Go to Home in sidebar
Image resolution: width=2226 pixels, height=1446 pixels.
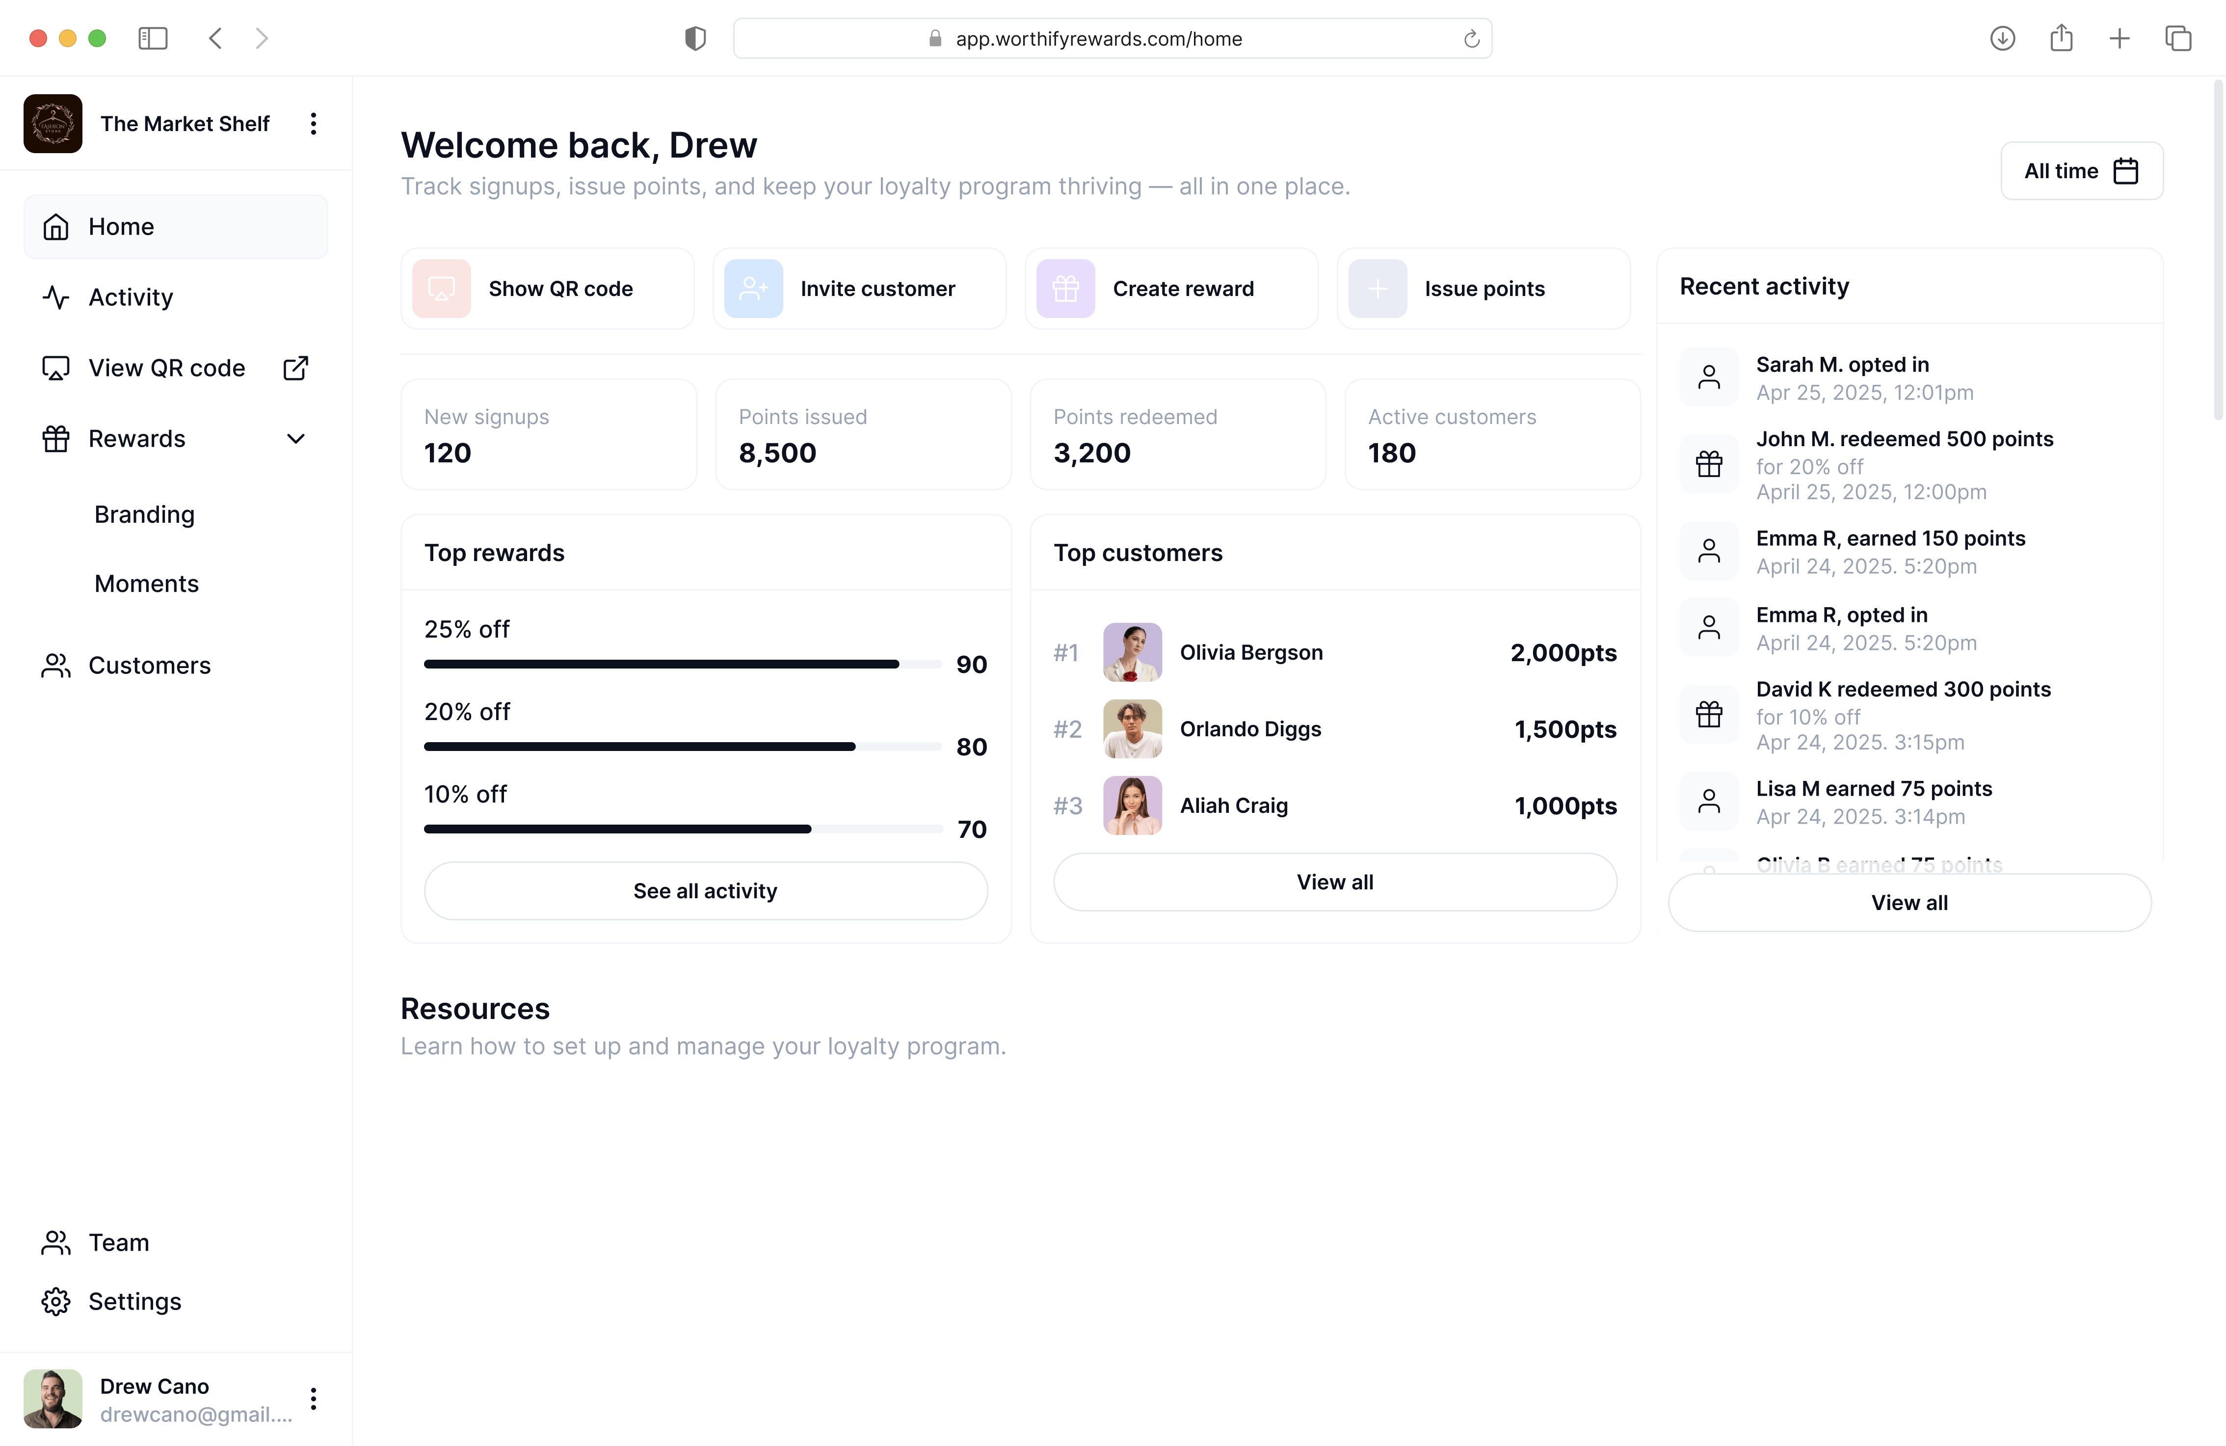click(x=176, y=226)
